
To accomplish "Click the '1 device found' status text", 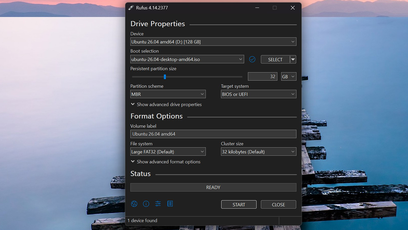I will (x=142, y=221).
